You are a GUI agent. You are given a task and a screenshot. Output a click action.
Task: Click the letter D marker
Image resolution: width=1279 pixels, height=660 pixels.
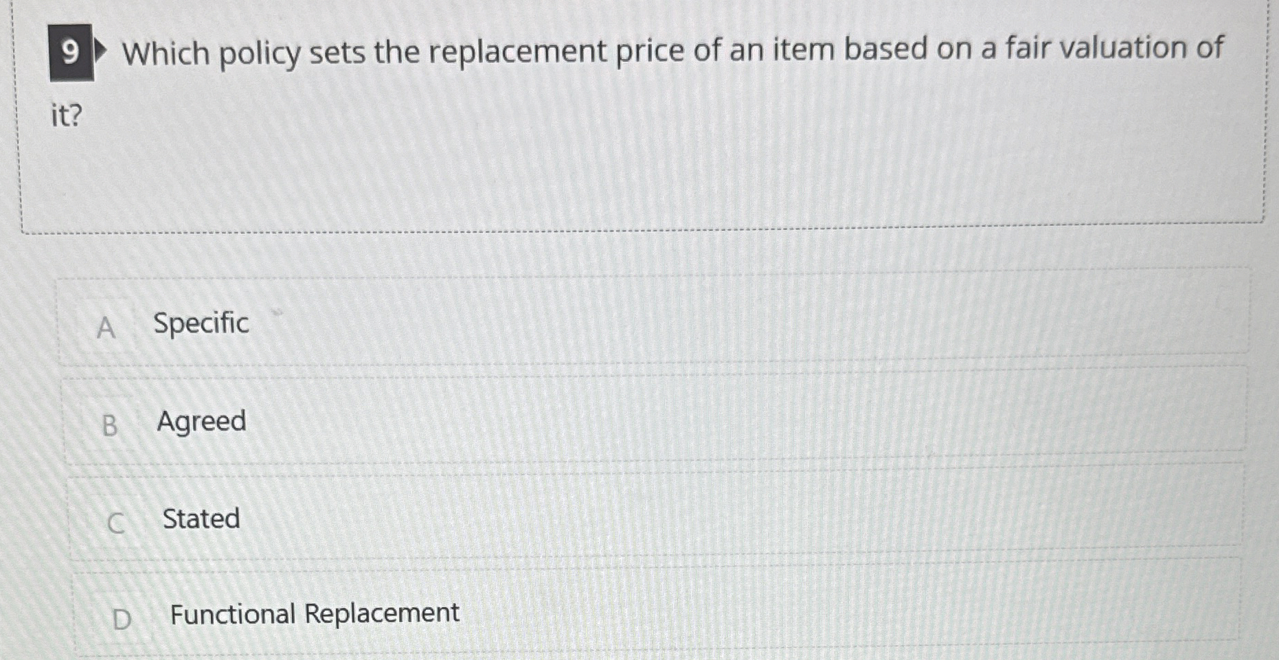[x=122, y=619]
